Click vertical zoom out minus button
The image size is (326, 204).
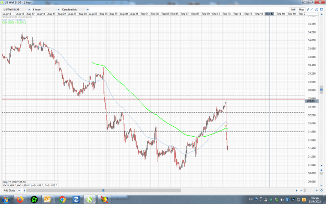coord(321,185)
